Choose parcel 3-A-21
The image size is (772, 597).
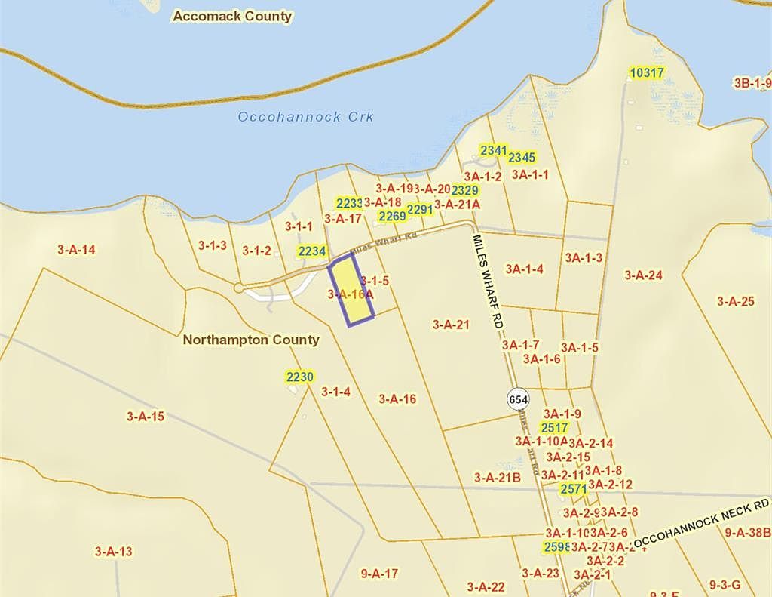tap(451, 325)
